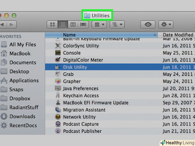Select the ColorSync Utility icon
195x146 pixels.
point(58,46)
